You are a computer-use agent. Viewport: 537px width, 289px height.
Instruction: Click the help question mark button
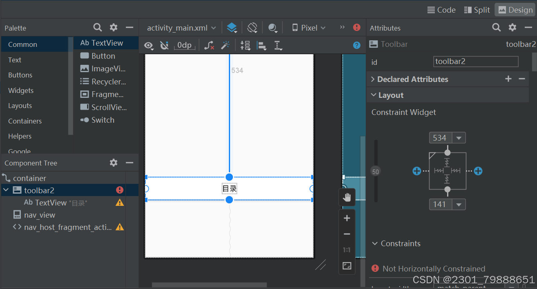(356, 45)
